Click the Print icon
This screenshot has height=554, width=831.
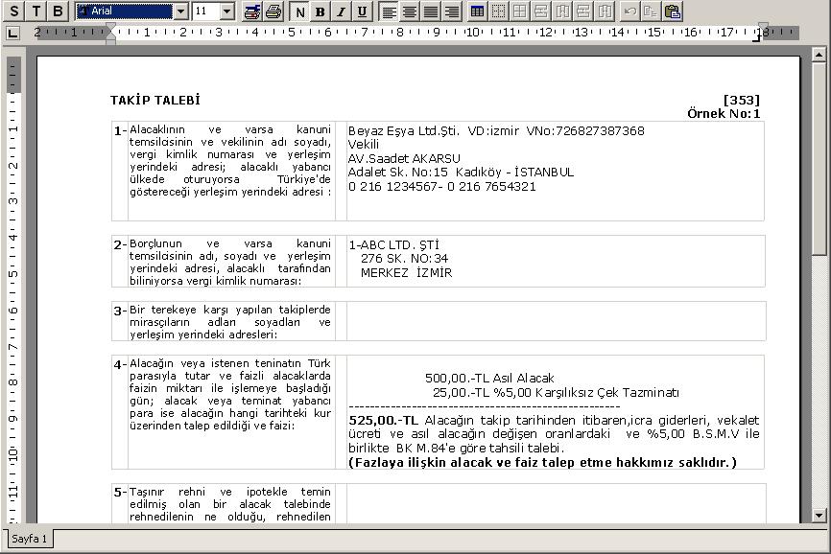(273, 12)
